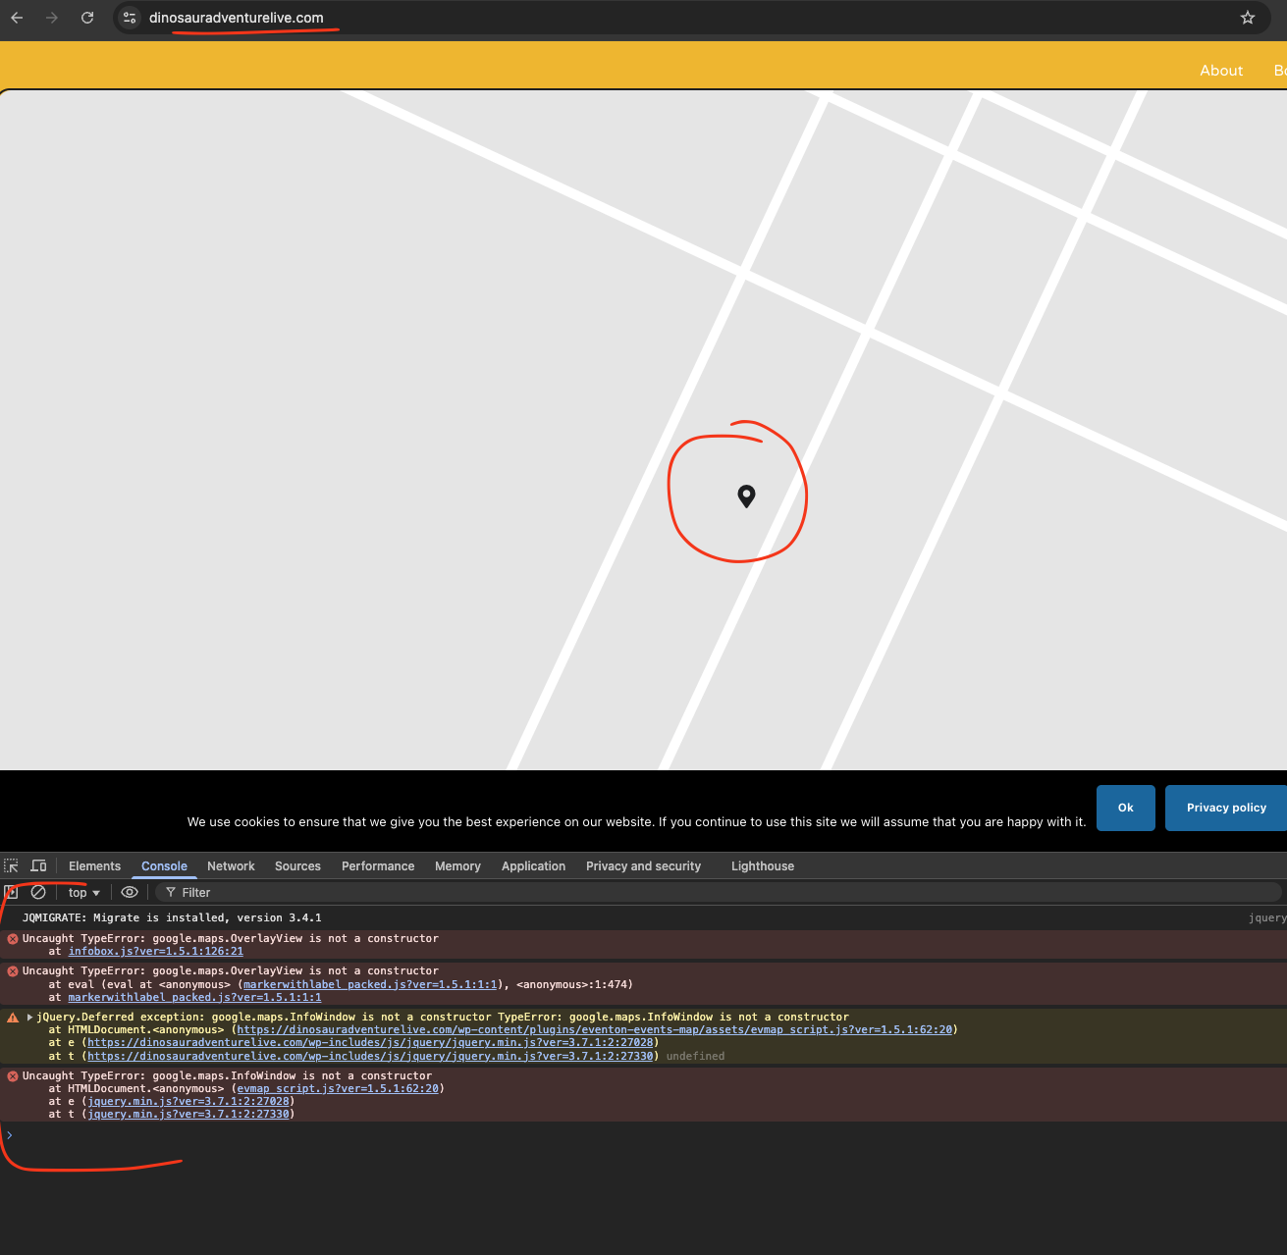Expand the jQuery.Deferred exception warning

pos(29,1017)
